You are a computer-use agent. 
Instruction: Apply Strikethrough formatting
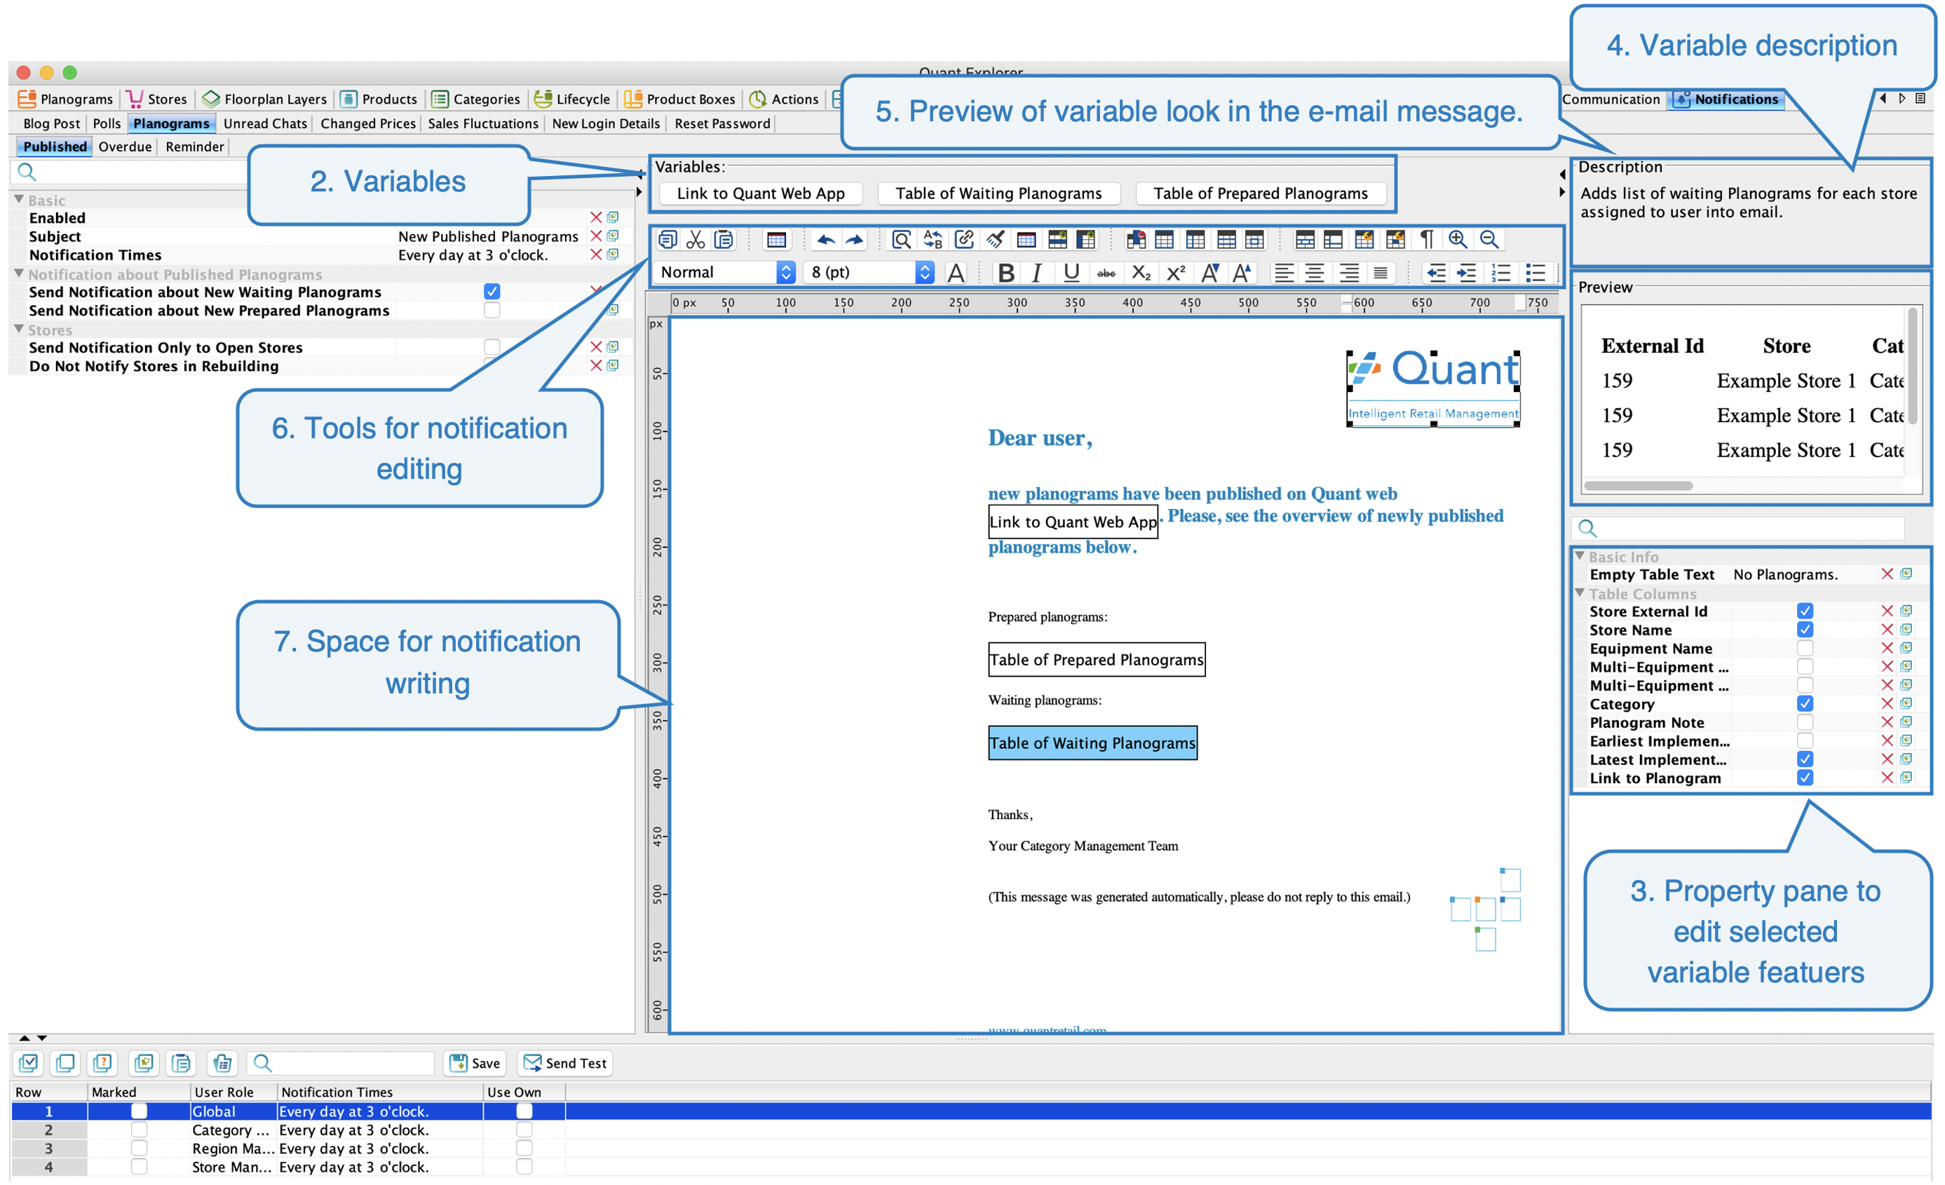[x=1106, y=273]
